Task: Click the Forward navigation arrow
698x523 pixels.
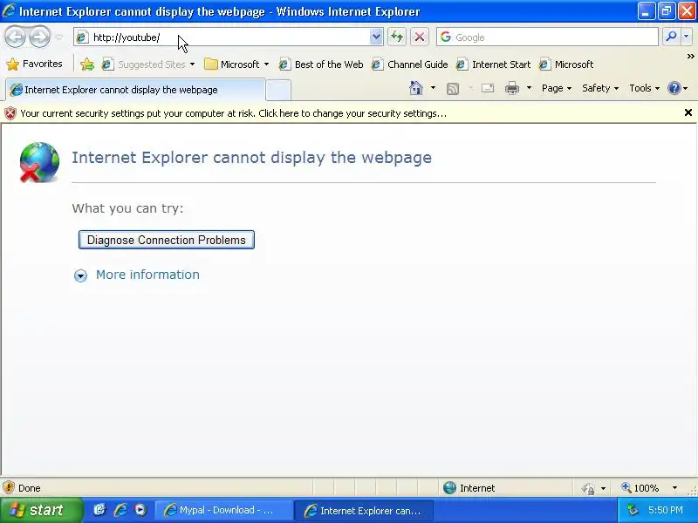Action: pyautogui.click(x=40, y=37)
